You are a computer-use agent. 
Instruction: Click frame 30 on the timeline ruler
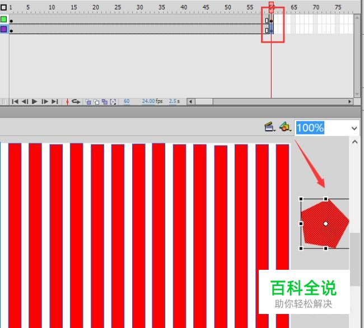(x=139, y=7)
